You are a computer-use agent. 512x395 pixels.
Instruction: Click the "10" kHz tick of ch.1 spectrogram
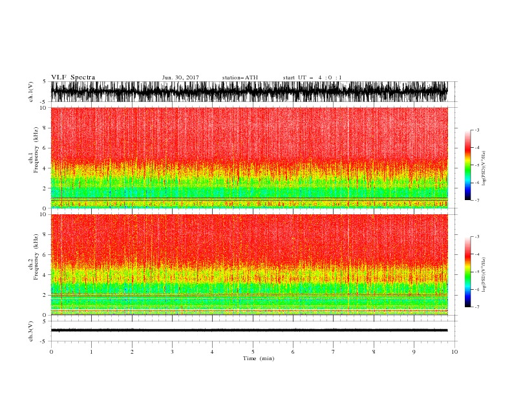(x=43, y=108)
